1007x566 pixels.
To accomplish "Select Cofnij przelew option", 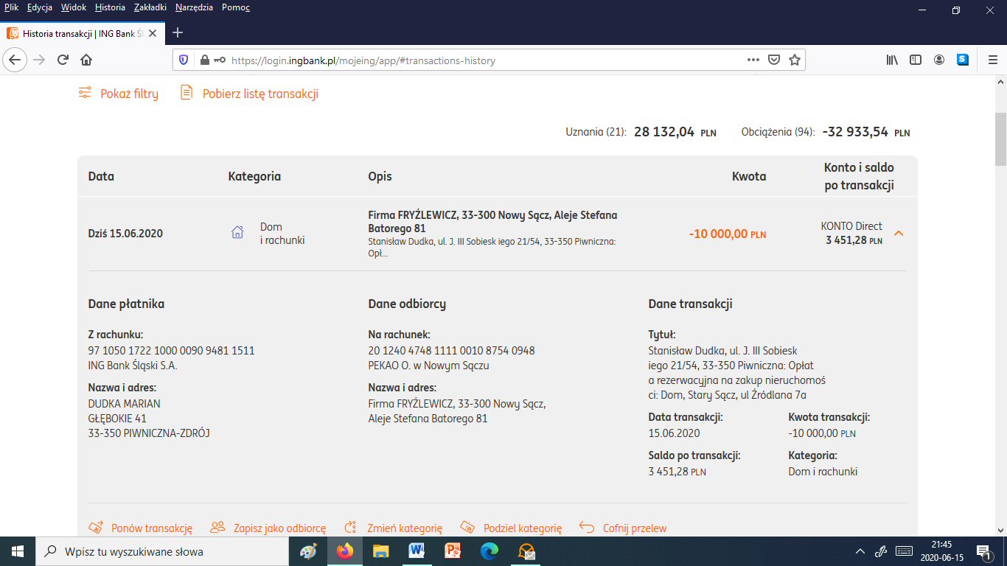I will pos(623,528).
